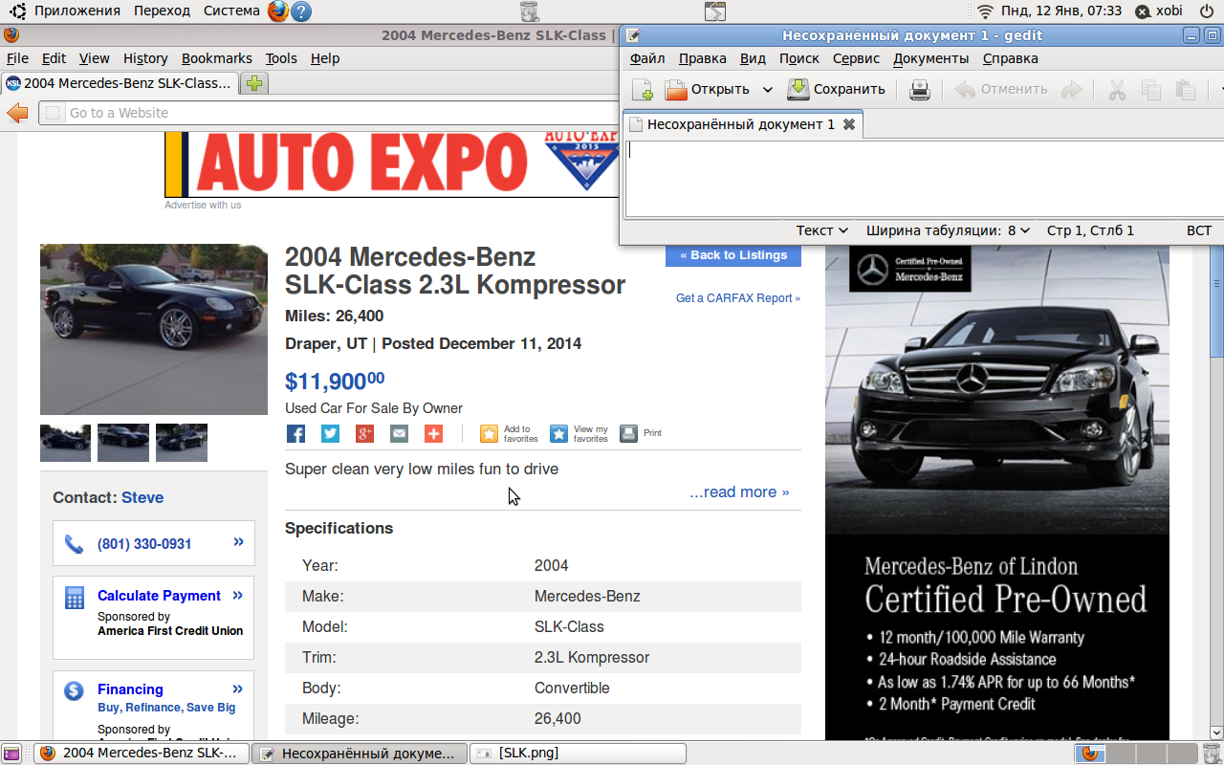The image size is (1224, 765).
Task: Click the phone number (801) 330-0931
Action: click(x=144, y=544)
